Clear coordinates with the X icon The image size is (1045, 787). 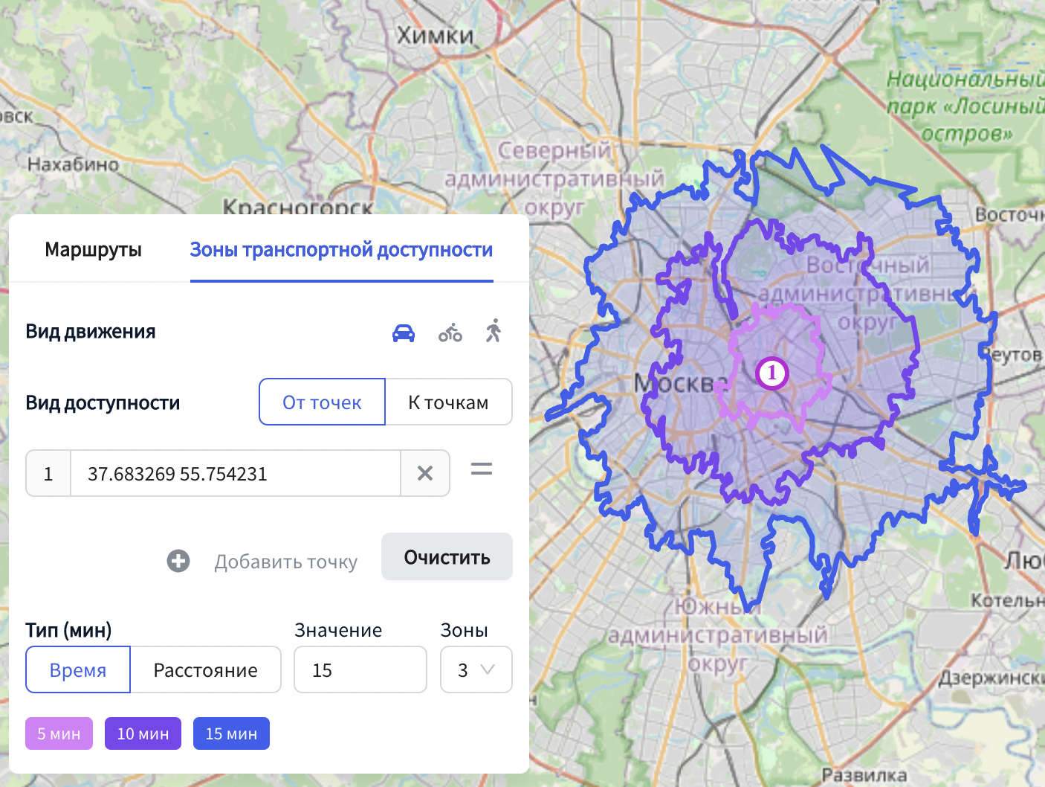click(x=425, y=473)
